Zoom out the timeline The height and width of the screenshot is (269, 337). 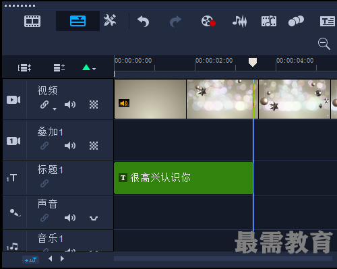click(x=324, y=44)
